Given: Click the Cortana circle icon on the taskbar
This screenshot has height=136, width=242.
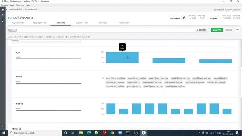Looking at the screenshot, I should pyautogui.click(x=65, y=133).
